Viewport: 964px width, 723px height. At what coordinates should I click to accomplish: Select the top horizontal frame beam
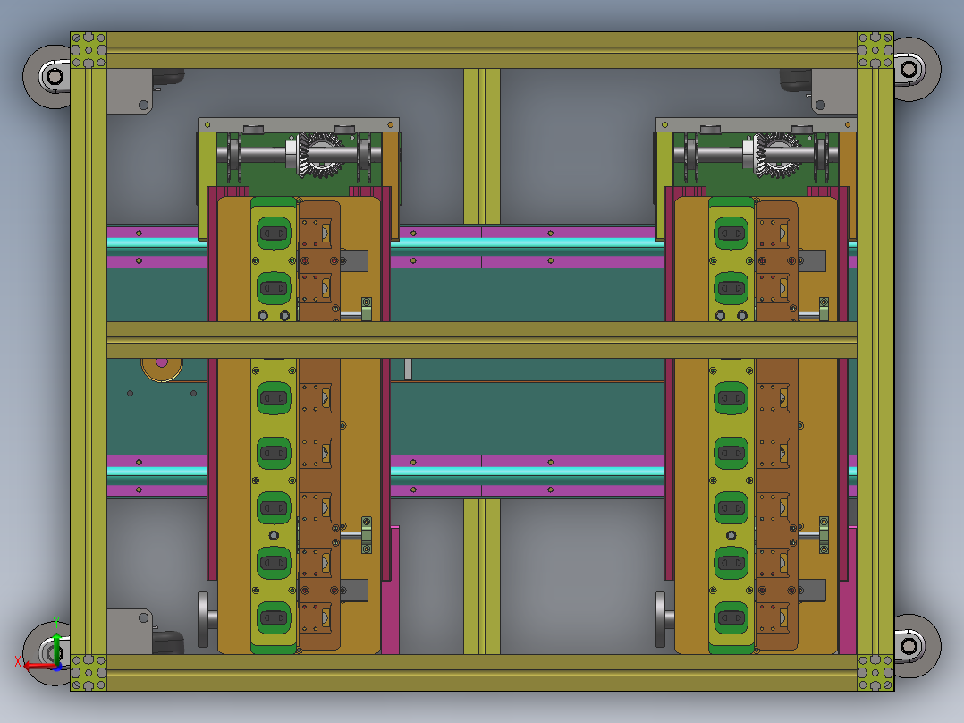pos(482,50)
